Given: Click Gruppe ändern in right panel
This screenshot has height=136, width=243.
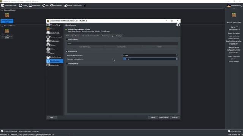Looking at the screenshot, I should coord(234,44).
